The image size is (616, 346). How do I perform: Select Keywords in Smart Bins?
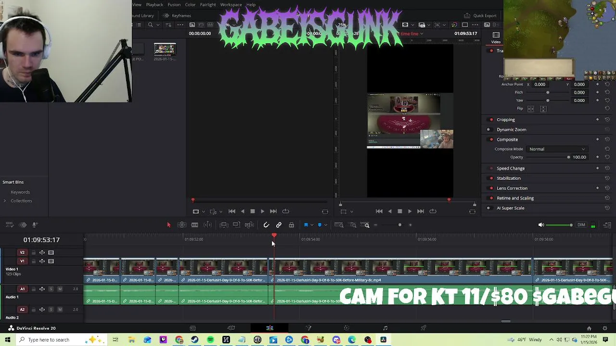(20, 192)
